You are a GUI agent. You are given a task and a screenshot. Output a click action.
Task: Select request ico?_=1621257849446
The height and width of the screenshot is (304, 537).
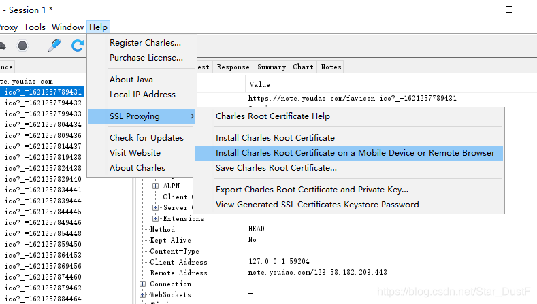click(x=42, y=223)
